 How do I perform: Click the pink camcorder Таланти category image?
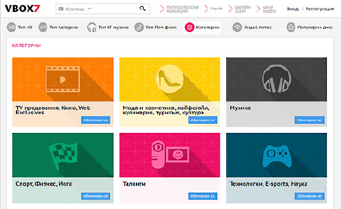[169, 155]
